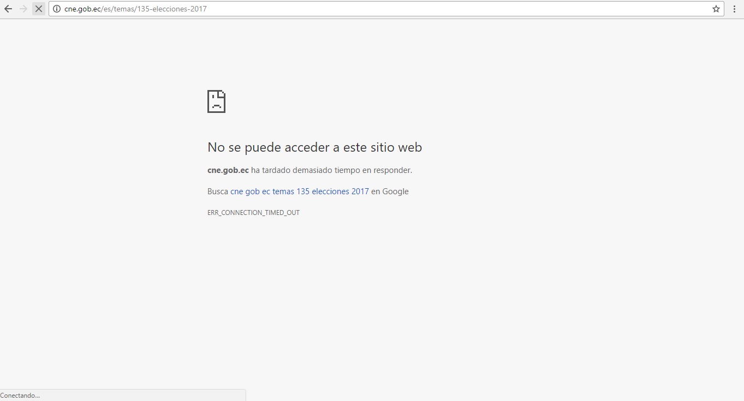Viewport: 744px width, 401px height.
Task: Search Google for cne gob ec temas 135 elecciones 2017
Action: click(x=300, y=191)
